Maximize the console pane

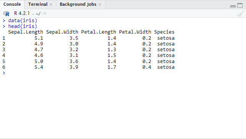[240, 5]
